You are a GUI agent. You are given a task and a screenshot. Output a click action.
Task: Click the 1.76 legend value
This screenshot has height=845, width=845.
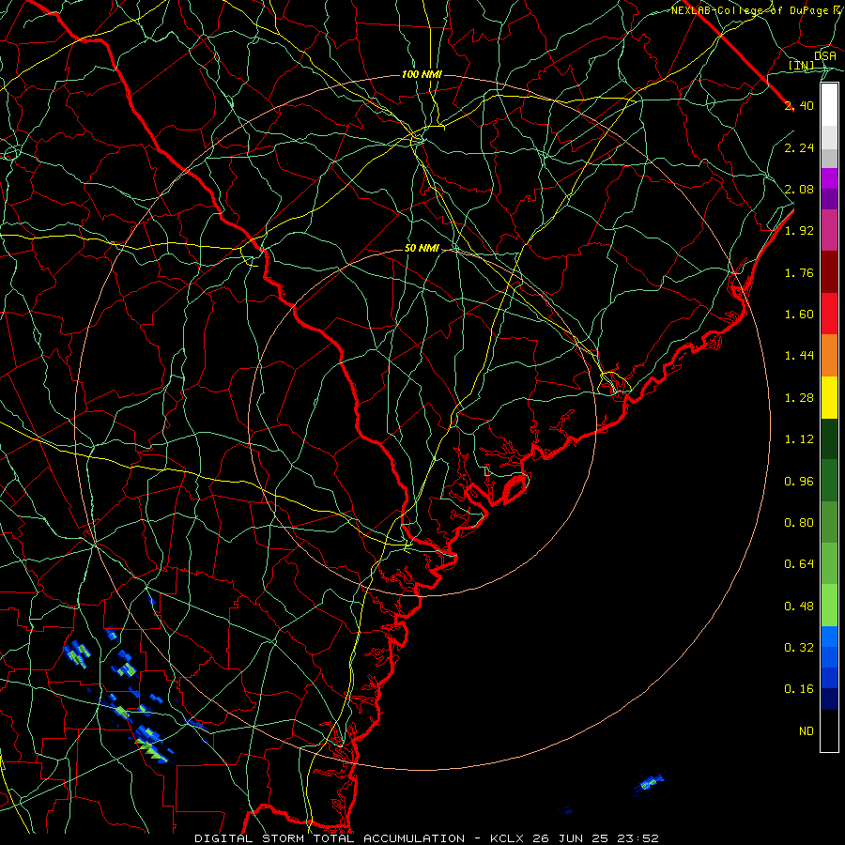(799, 272)
